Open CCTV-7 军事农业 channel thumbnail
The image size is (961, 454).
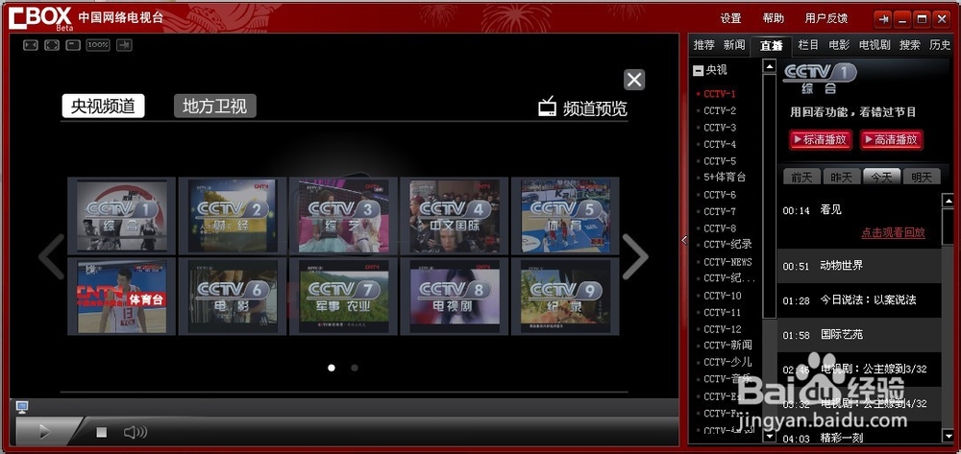coord(343,297)
